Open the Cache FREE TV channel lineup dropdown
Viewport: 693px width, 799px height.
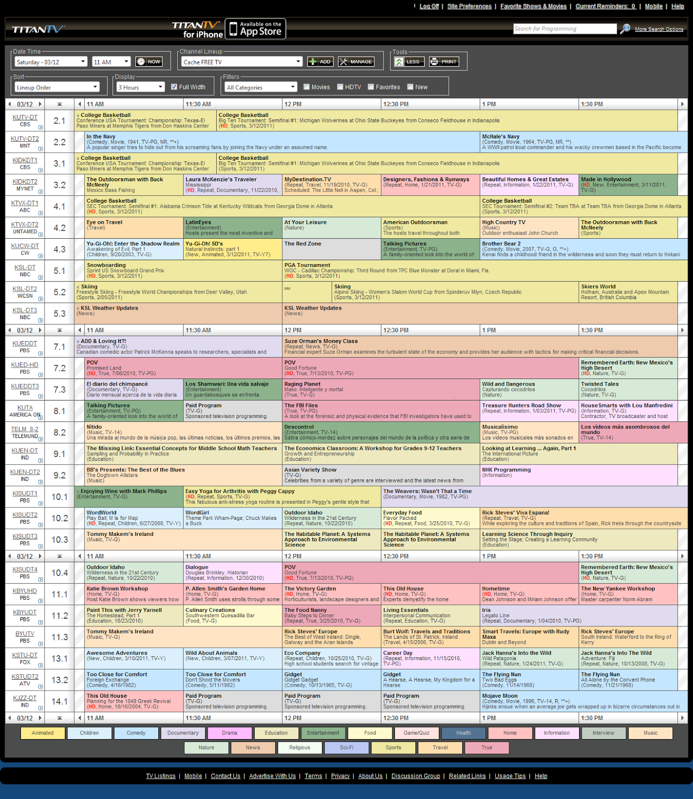[x=242, y=62]
